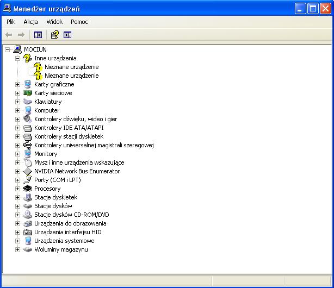Collapse the Inne urządzenia branch
Image resolution: width=334 pixels, height=288 pixels.
tap(18, 58)
